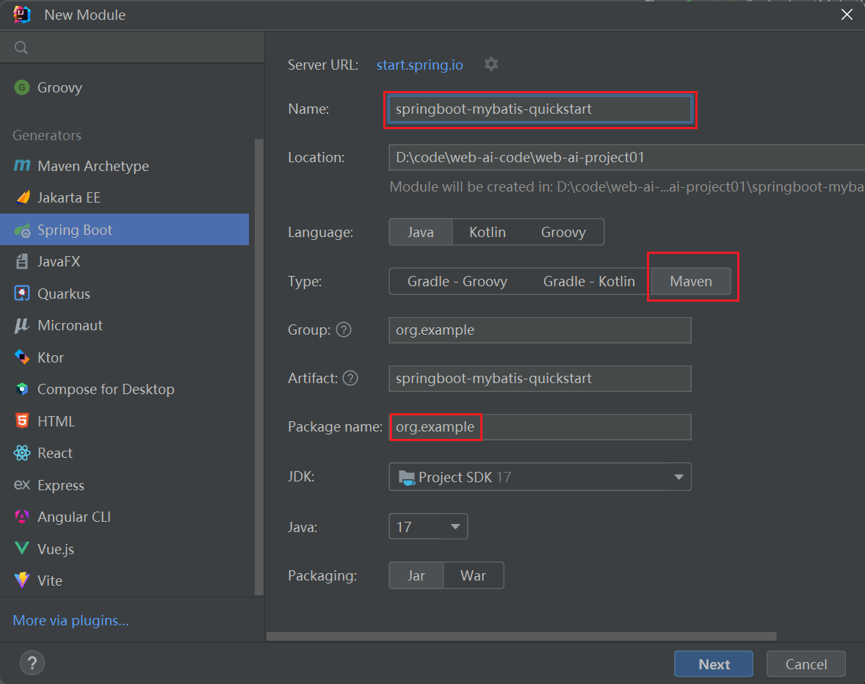Click the Generators section heading
The height and width of the screenshot is (684, 865).
click(x=47, y=135)
